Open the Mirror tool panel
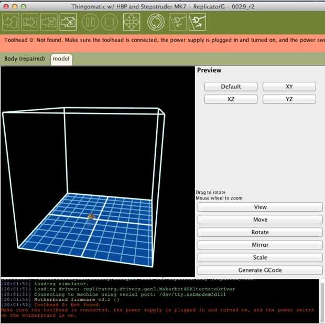The width and height of the screenshot is (325, 324). [260, 245]
